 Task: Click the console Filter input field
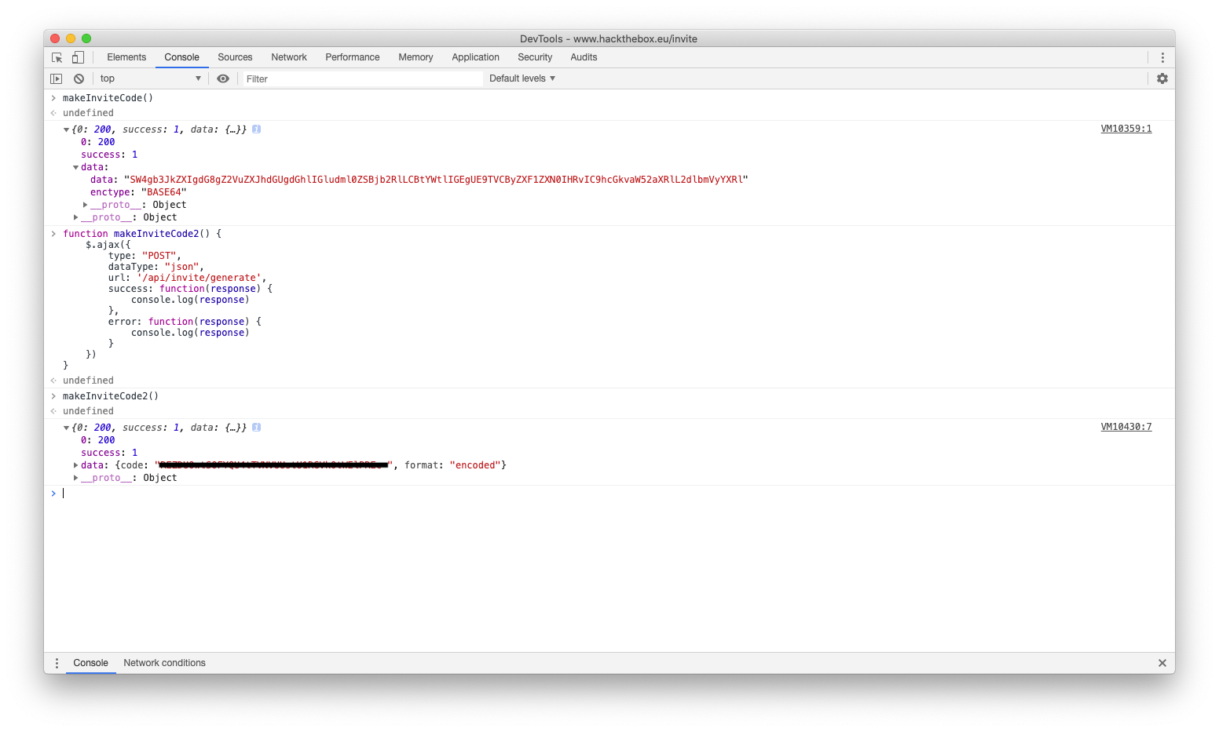pyautogui.click(x=361, y=78)
